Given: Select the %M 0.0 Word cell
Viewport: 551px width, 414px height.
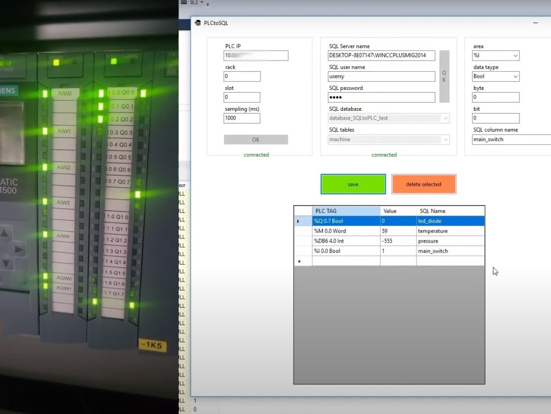Looking at the screenshot, I should click(346, 231).
